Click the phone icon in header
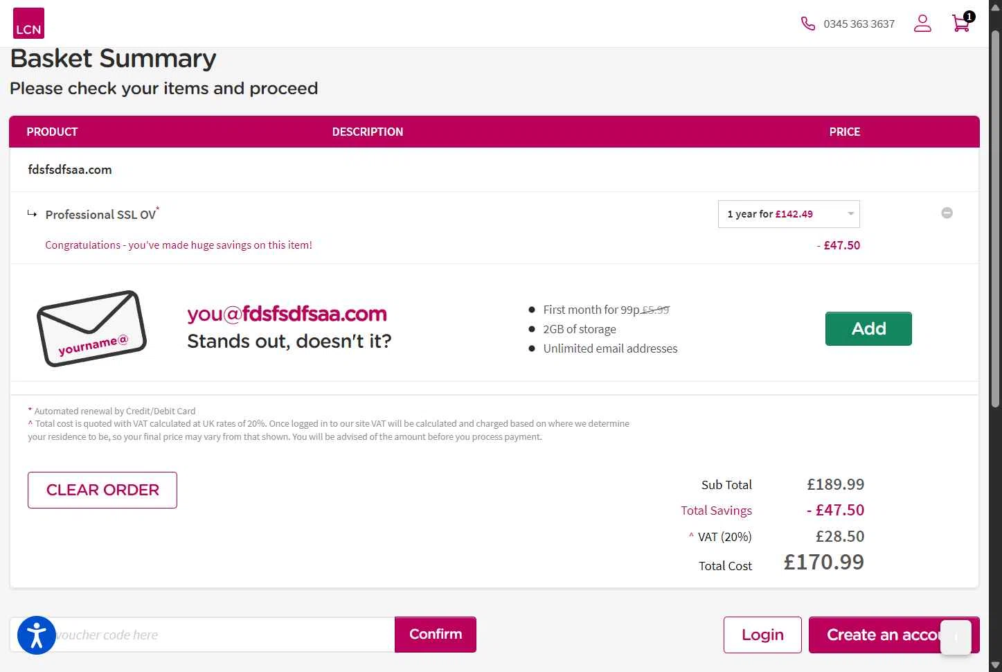 [807, 24]
